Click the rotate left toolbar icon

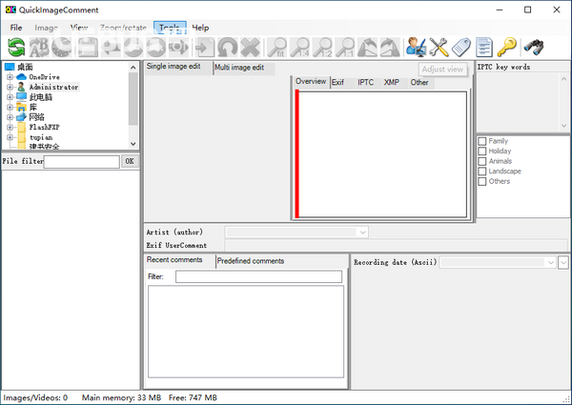(x=367, y=48)
